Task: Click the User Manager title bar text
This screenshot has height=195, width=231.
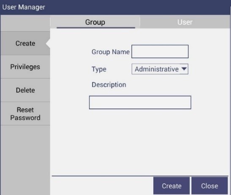Action: tap(24, 7)
